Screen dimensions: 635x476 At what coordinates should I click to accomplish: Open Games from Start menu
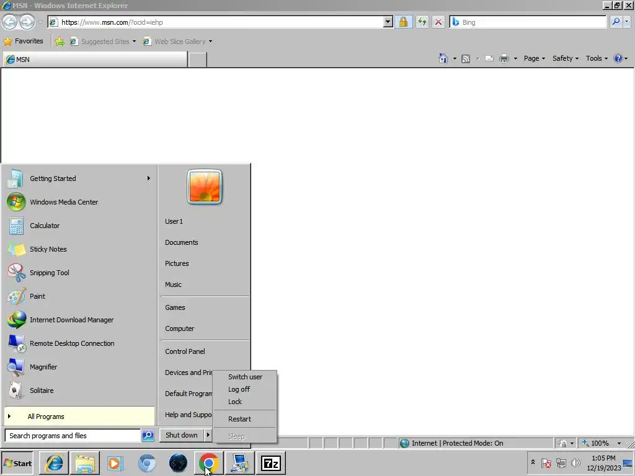point(204,307)
